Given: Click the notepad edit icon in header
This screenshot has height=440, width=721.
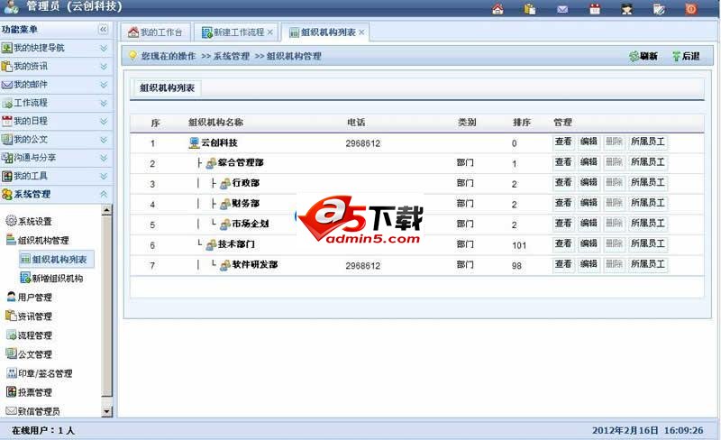Looking at the screenshot, I should [x=659, y=9].
